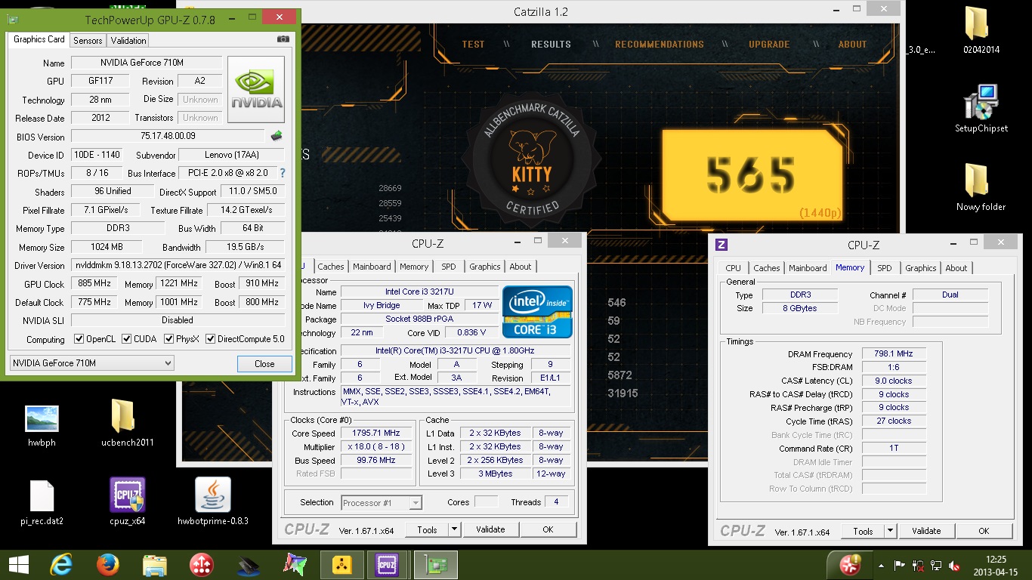Click the Core Speed 1795.71 MHz value
This screenshot has width=1032, height=580.
point(376,433)
